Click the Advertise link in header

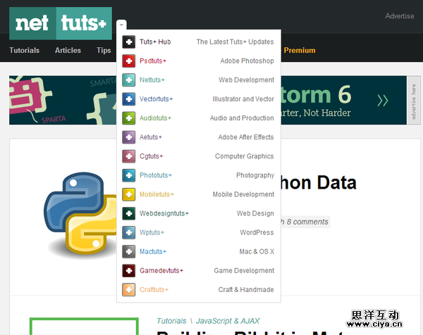tap(399, 16)
